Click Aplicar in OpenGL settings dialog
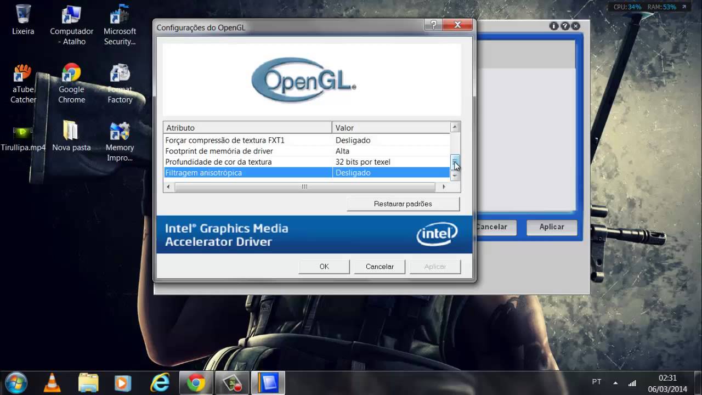 point(435,267)
